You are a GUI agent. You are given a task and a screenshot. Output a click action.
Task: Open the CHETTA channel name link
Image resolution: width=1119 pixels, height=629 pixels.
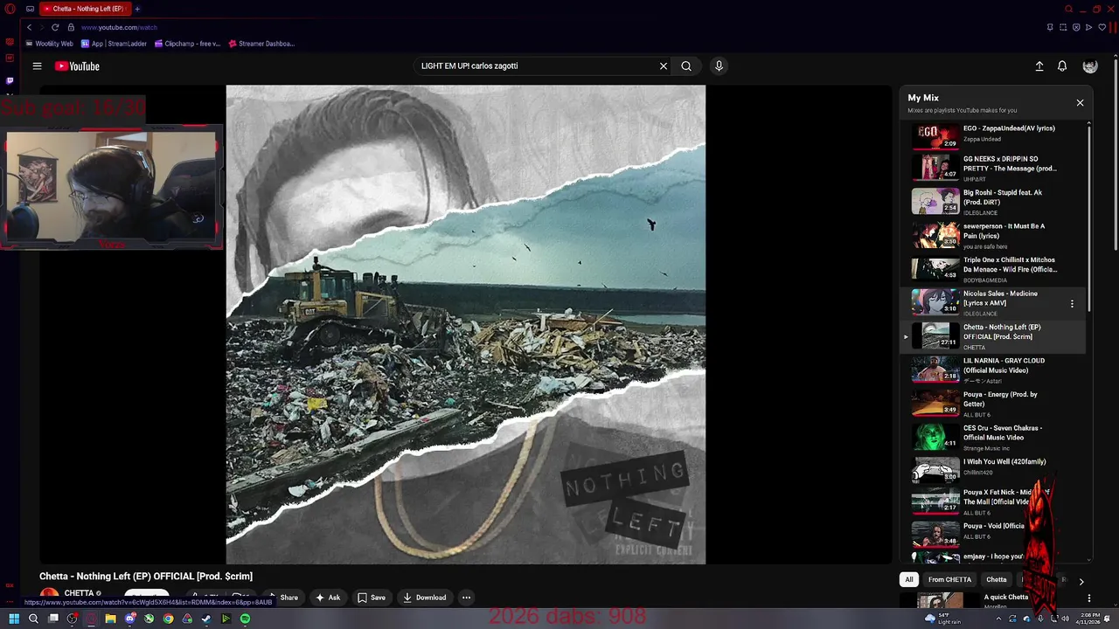79,594
